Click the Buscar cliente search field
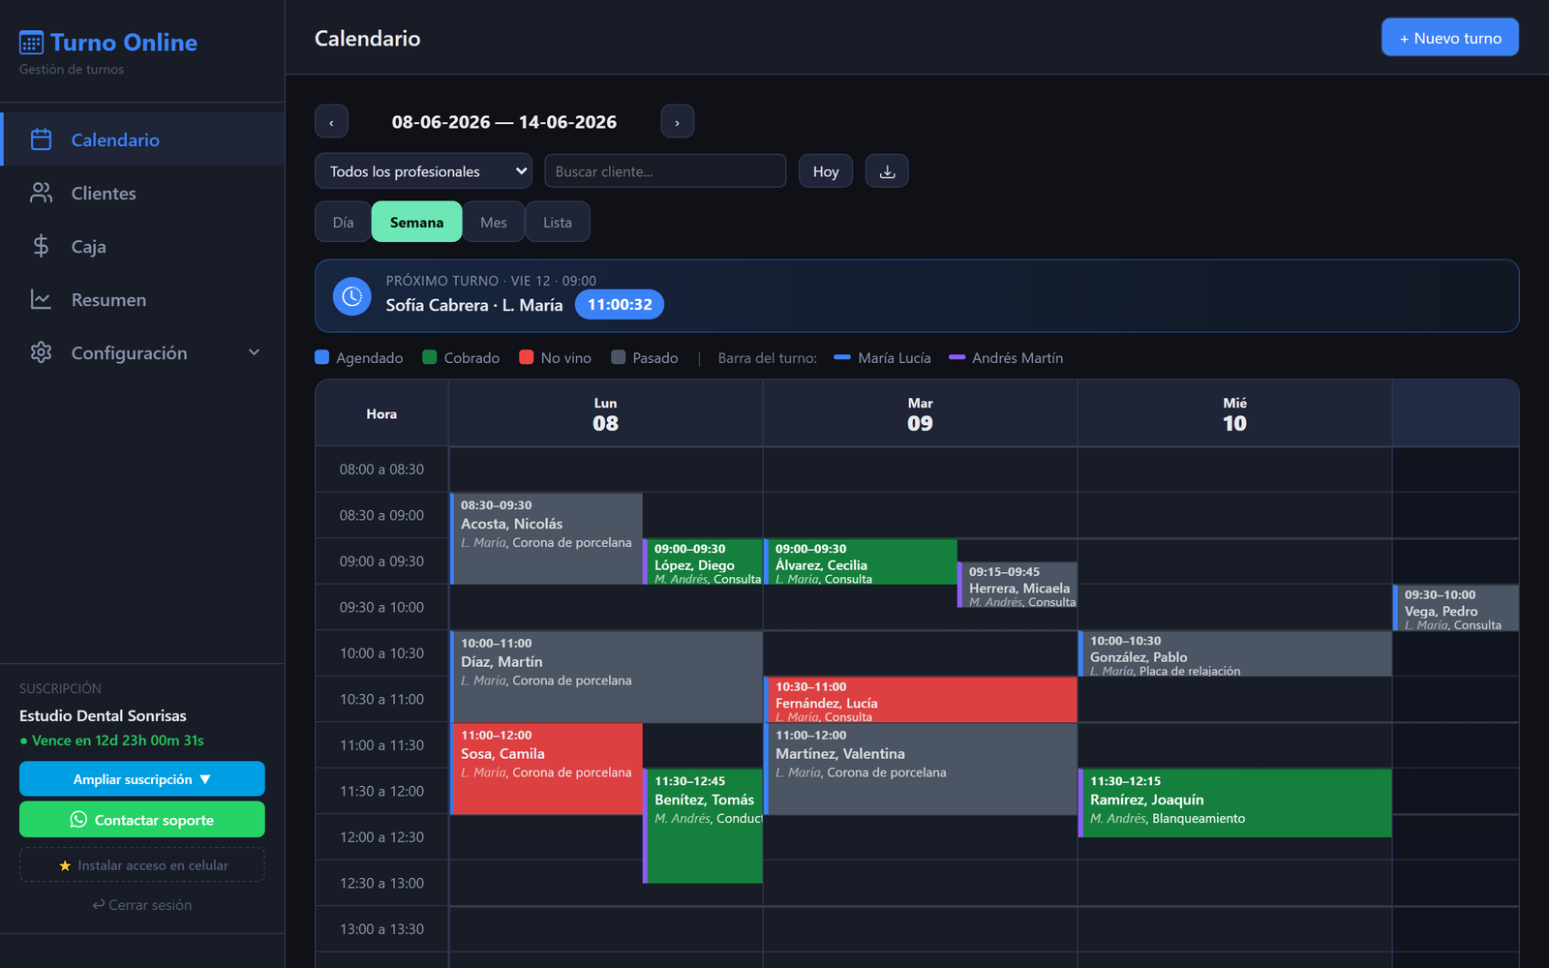Image resolution: width=1549 pixels, height=968 pixels. point(665,171)
